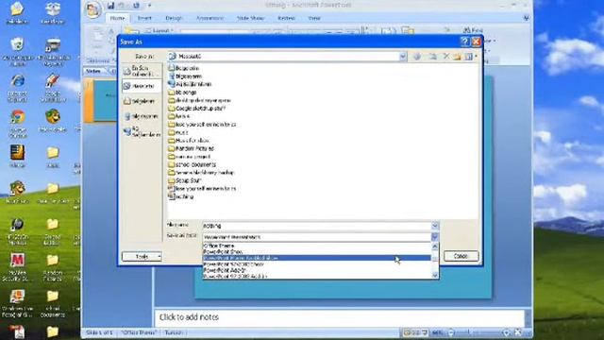Select Desktop in the places bar
The height and width of the screenshot is (340, 604).
tap(142, 86)
